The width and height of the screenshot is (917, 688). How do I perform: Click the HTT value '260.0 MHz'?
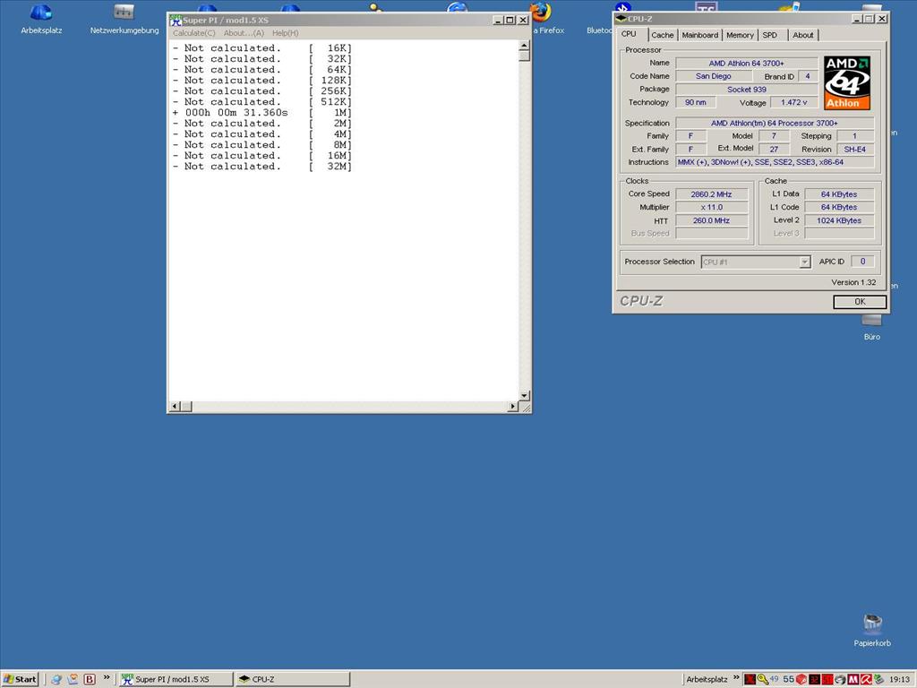pyautogui.click(x=711, y=220)
